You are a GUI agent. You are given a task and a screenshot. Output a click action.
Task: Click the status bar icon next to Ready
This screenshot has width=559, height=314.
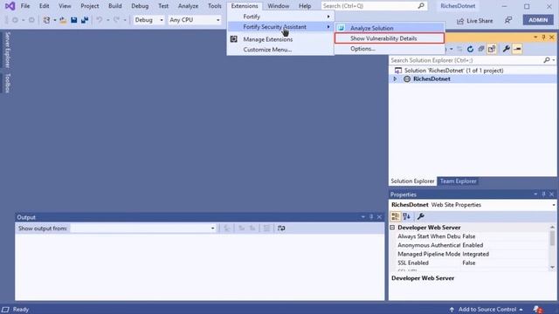point(5,310)
